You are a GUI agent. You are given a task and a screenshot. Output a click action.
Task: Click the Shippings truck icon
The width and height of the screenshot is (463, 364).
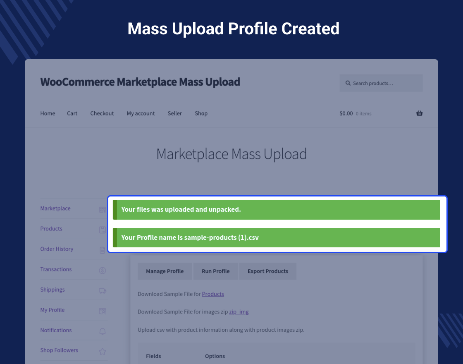pos(103,291)
